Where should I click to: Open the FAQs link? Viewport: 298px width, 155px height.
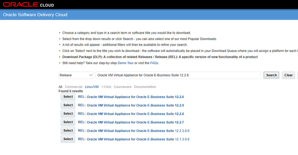pos(154,63)
